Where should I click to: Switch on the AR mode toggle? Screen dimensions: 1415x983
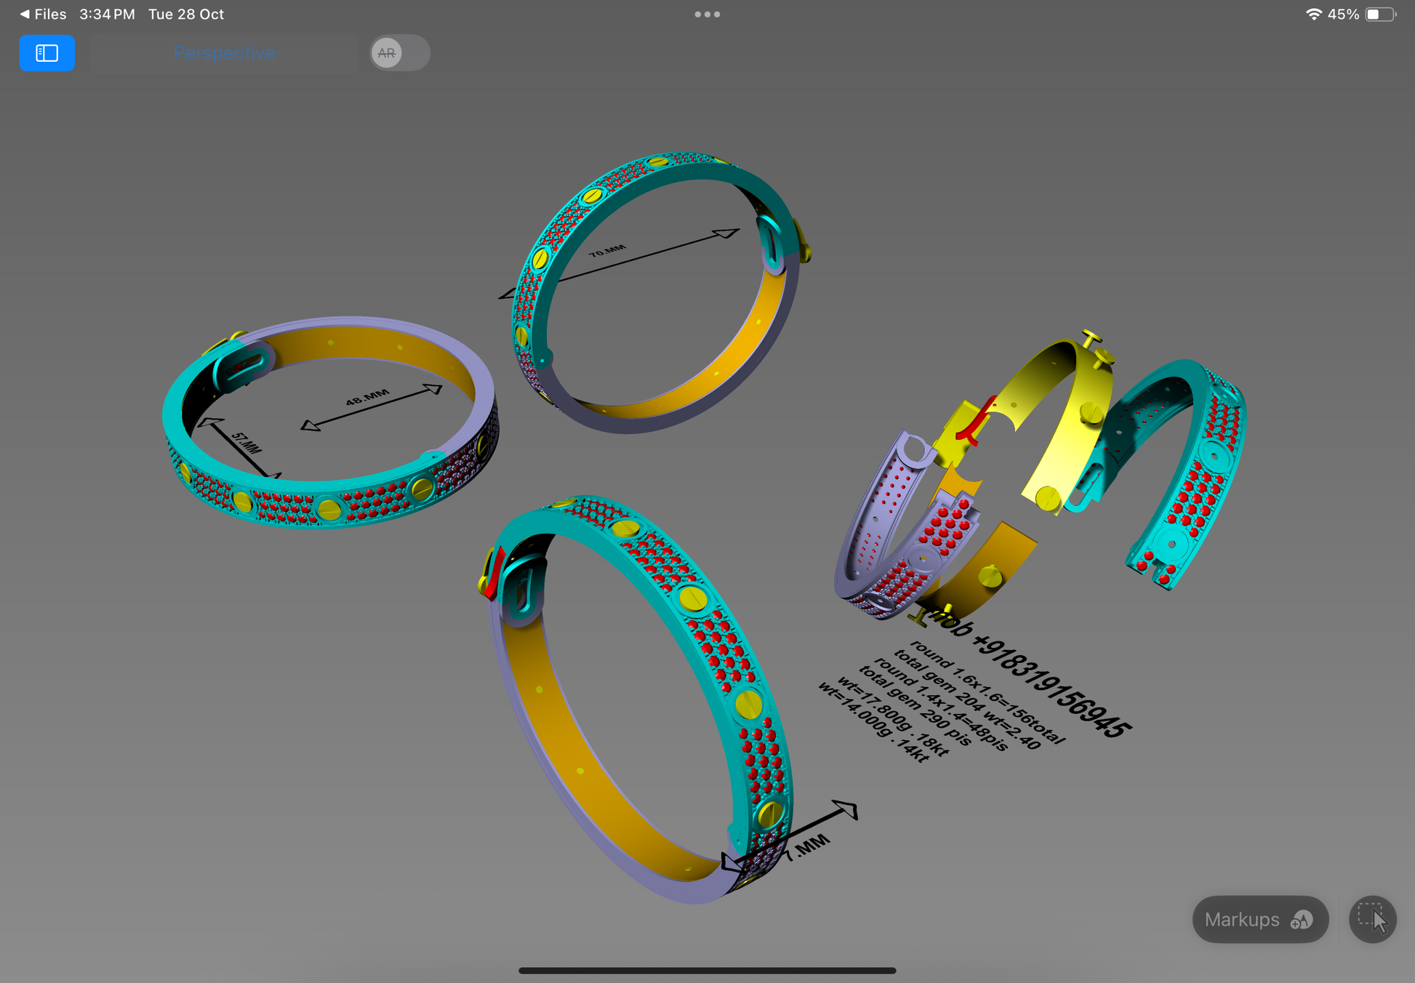click(398, 53)
